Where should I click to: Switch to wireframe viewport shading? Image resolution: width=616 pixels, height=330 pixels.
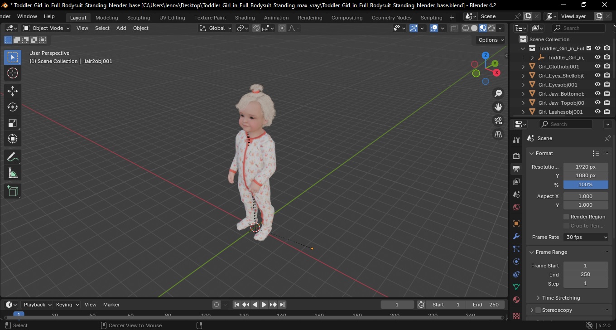pos(466,28)
